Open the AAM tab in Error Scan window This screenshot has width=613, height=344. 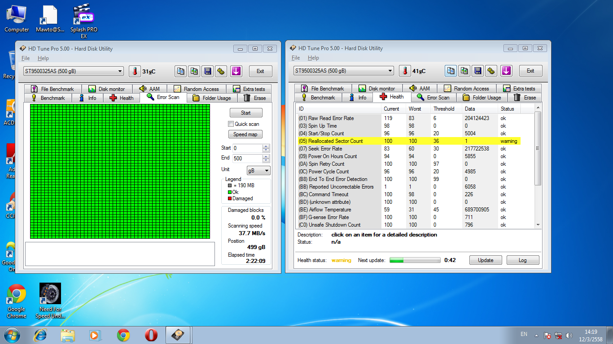point(150,89)
